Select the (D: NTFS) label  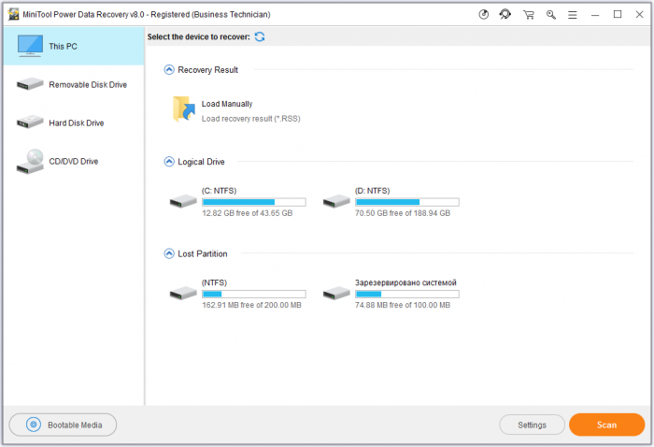click(x=372, y=191)
